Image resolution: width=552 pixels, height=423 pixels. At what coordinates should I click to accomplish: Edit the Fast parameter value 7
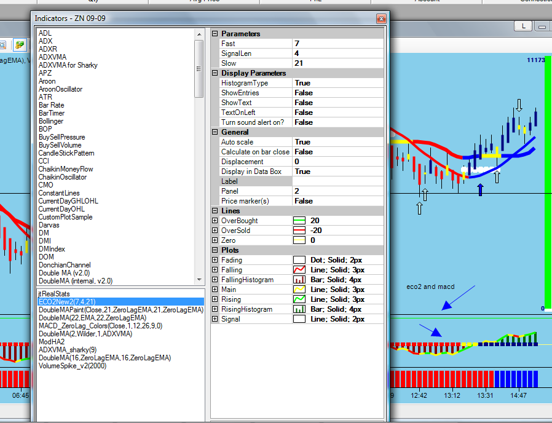[338, 44]
